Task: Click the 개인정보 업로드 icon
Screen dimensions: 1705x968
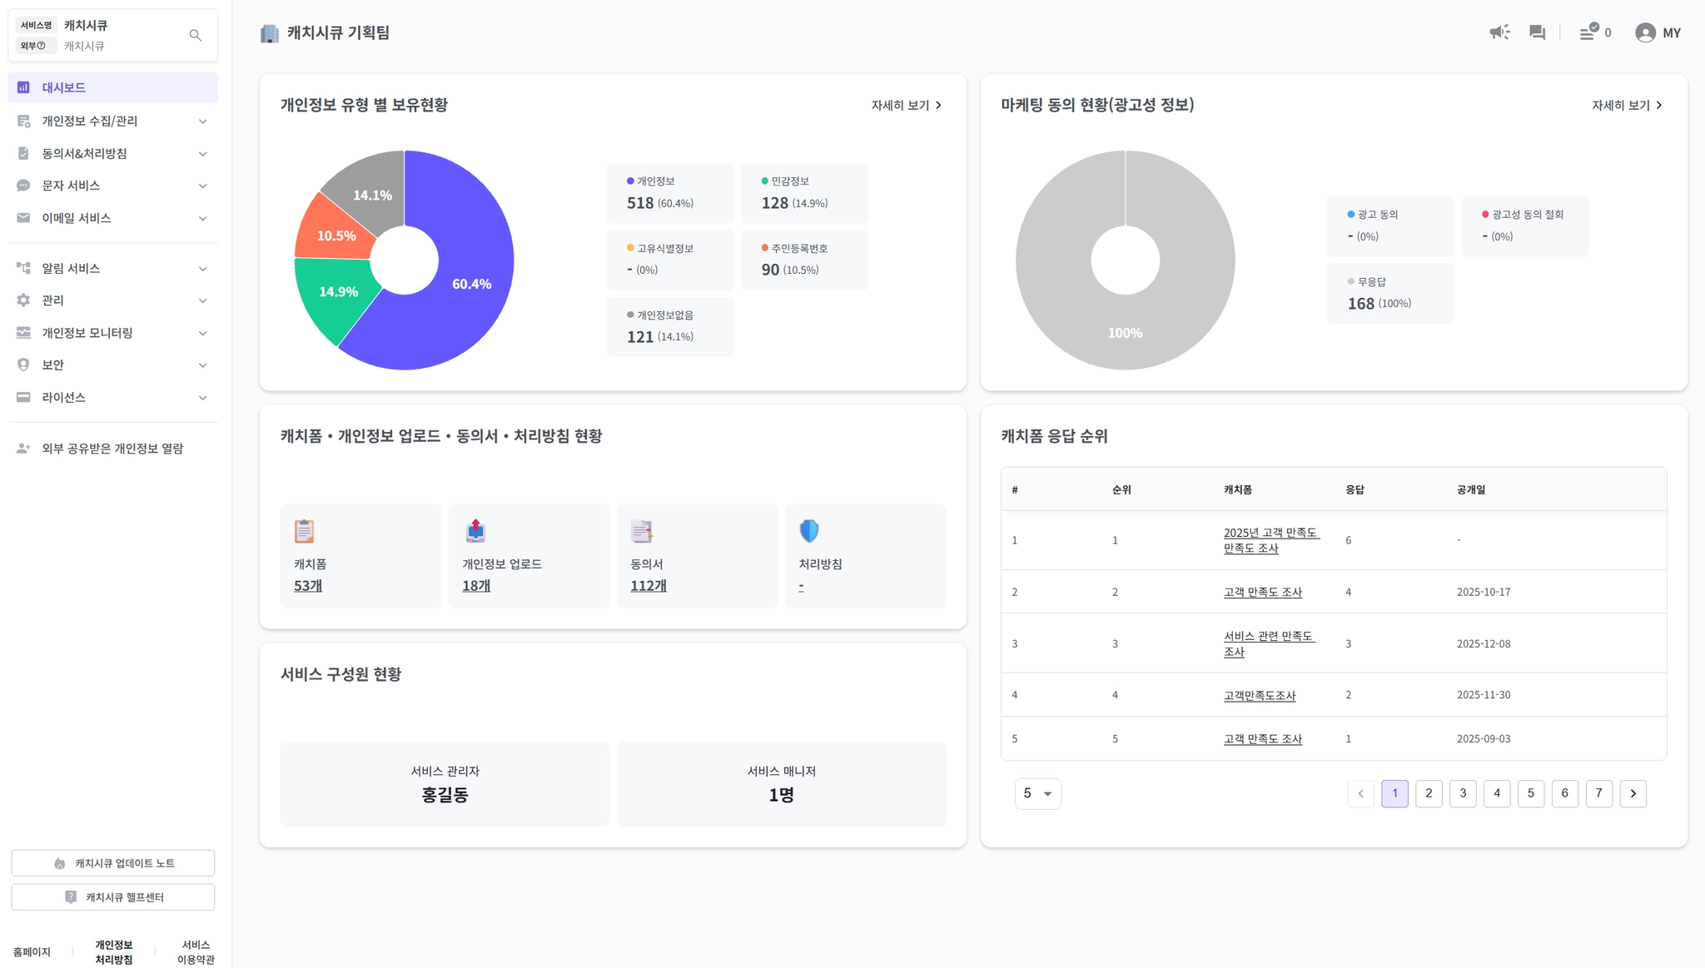Action: click(475, 531)
